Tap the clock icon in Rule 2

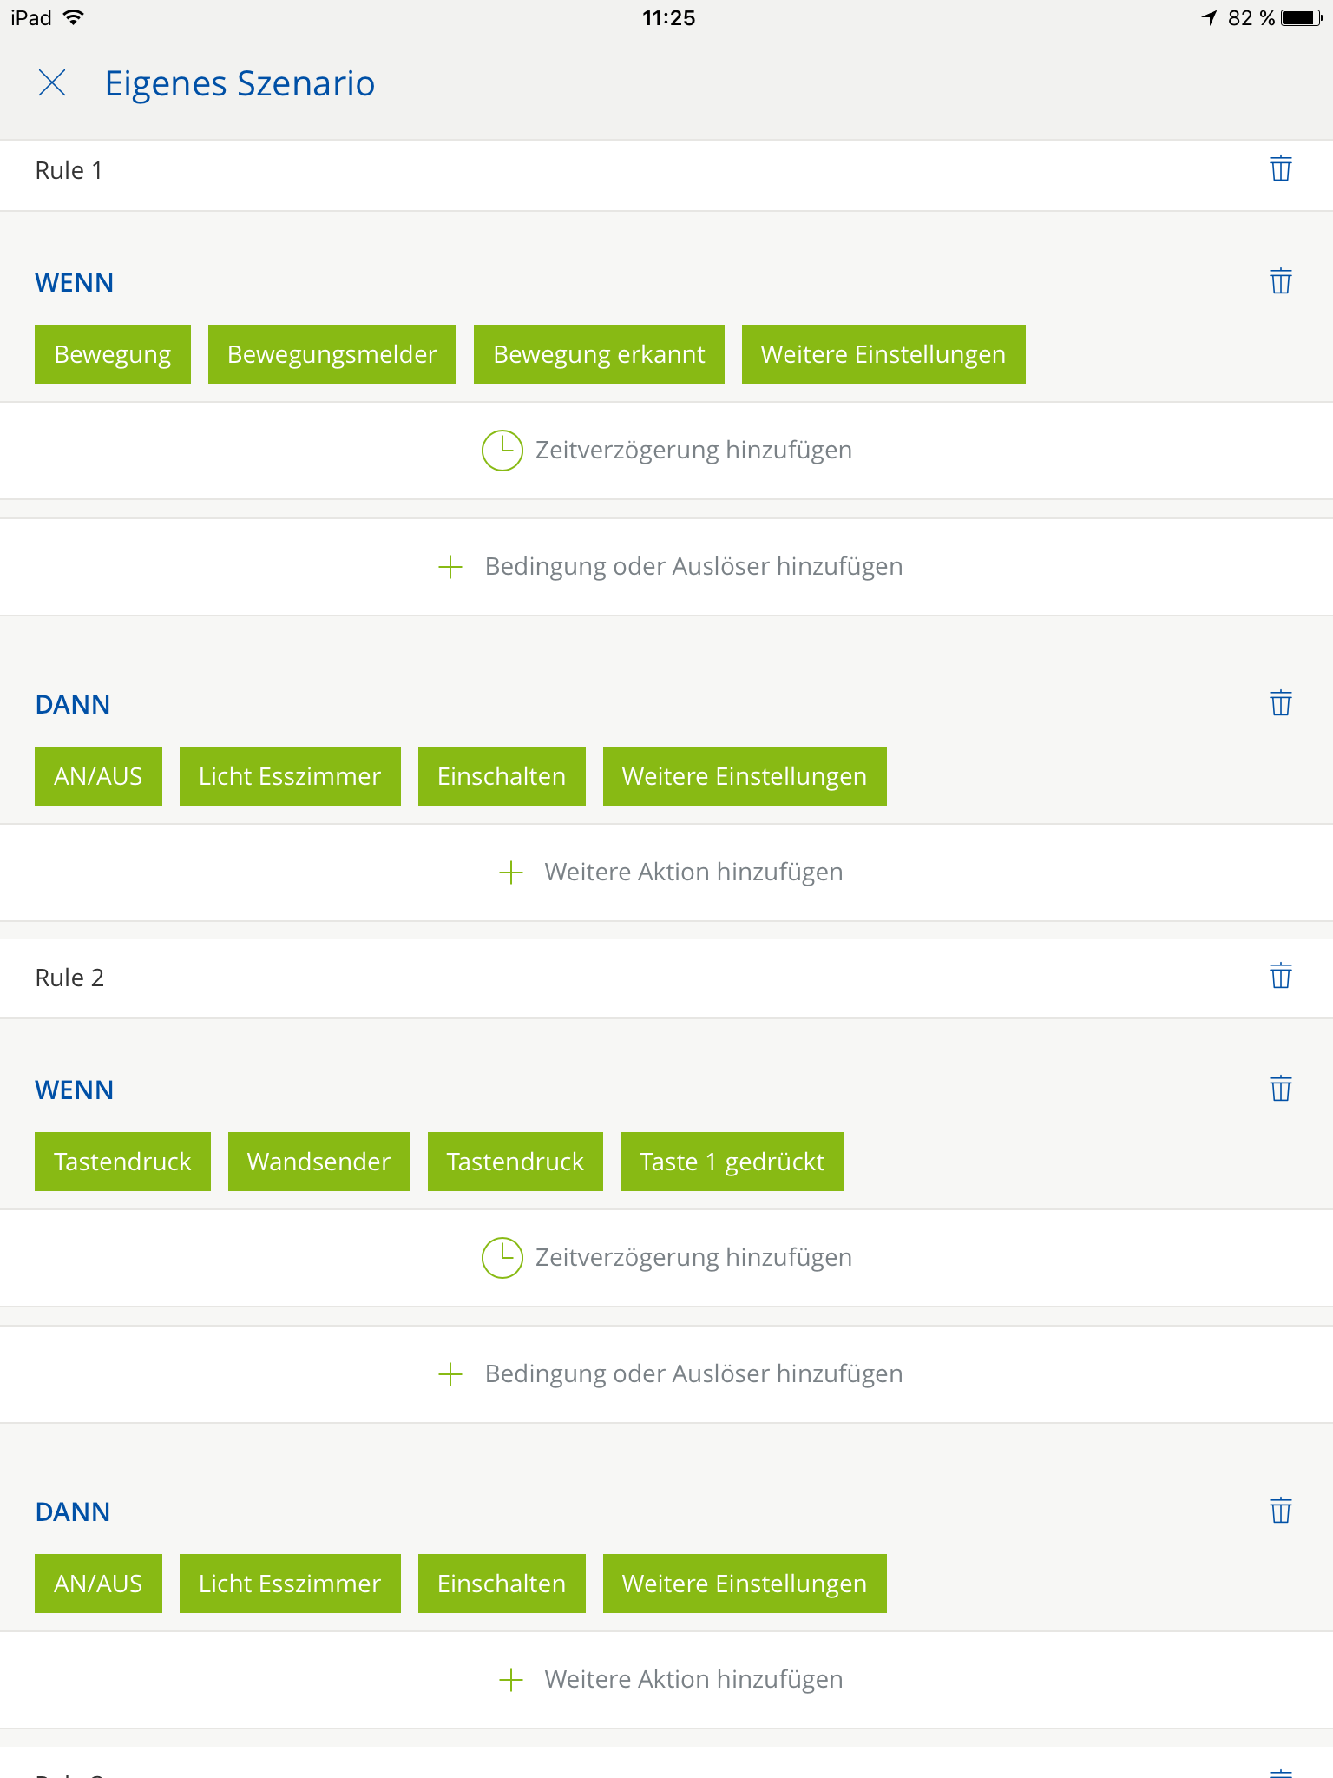coord(502,1258)
